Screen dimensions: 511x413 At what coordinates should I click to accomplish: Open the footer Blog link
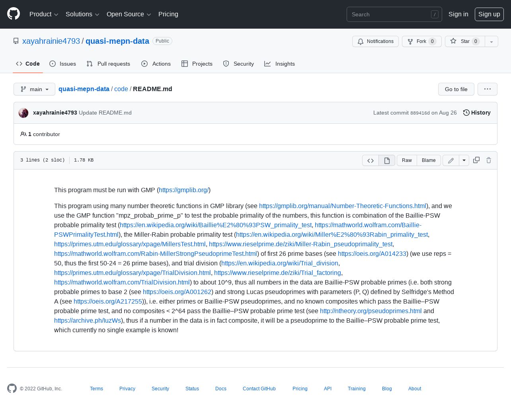coord(387,389)
